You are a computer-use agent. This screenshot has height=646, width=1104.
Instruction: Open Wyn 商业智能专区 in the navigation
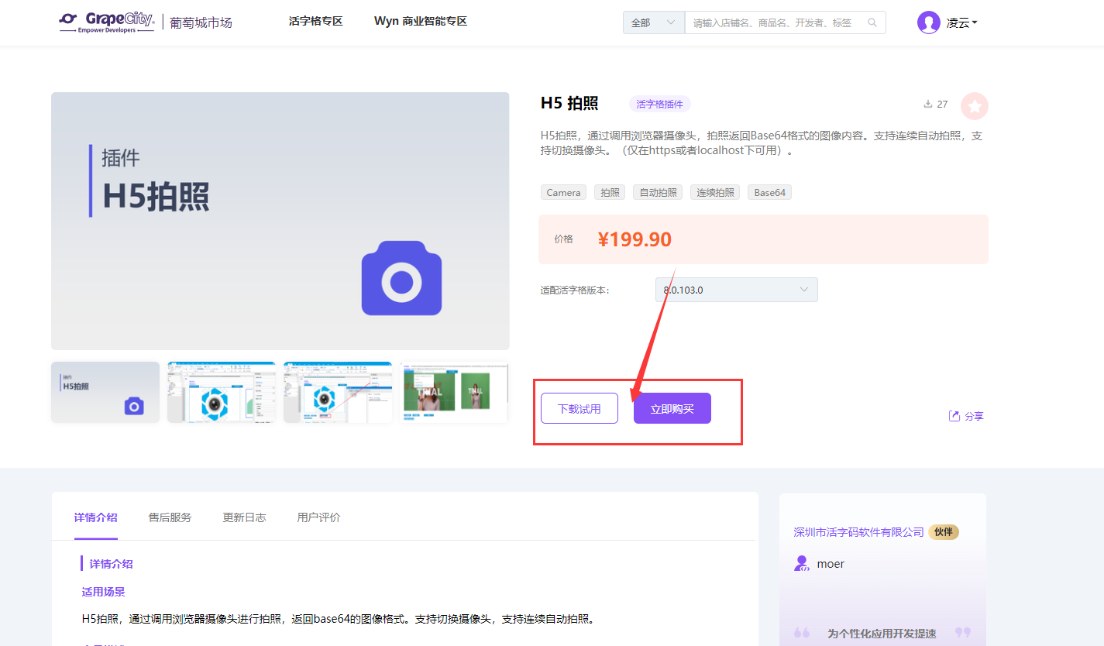421,21
